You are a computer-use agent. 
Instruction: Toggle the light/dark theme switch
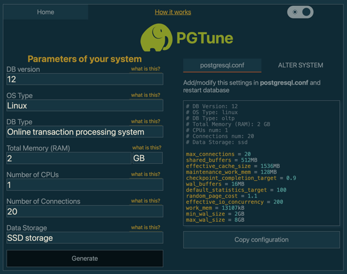tap(300, 12)
